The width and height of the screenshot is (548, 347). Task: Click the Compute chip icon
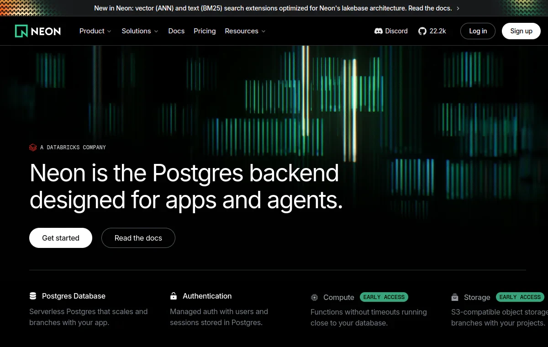[x=314, y=297]
